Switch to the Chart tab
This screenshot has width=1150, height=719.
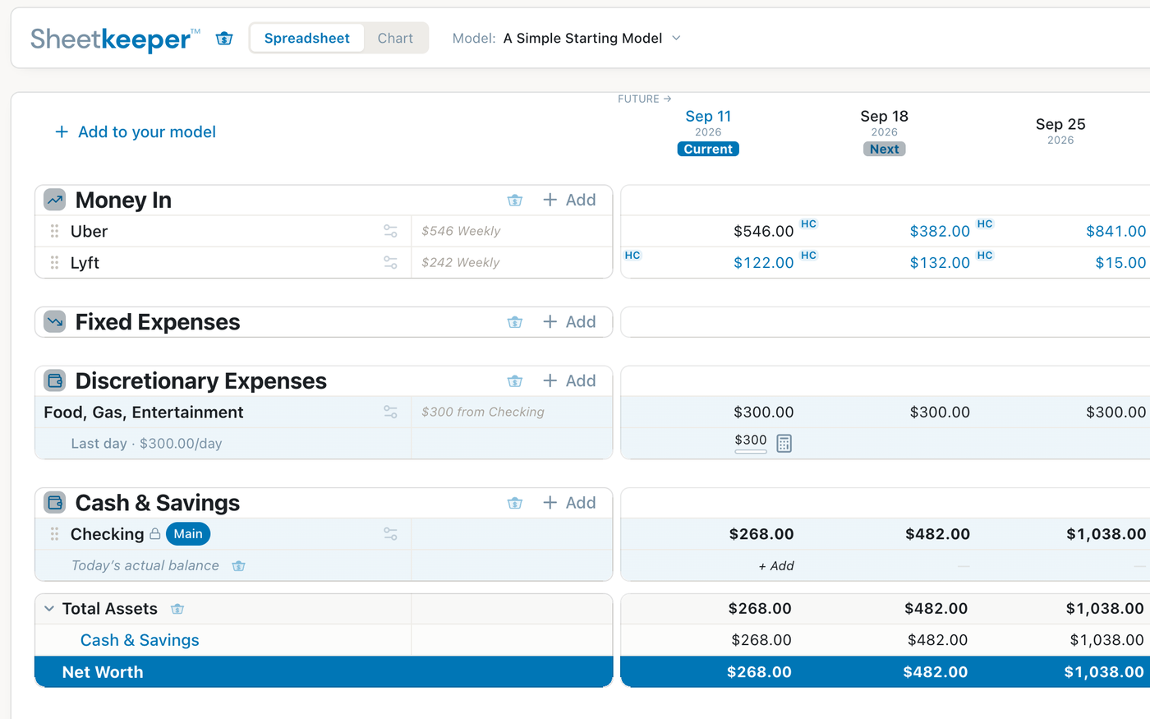point(395,39)
